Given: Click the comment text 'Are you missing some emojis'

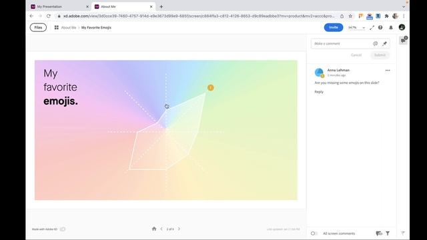Looking at the screenshot, I should pos(347,83).
